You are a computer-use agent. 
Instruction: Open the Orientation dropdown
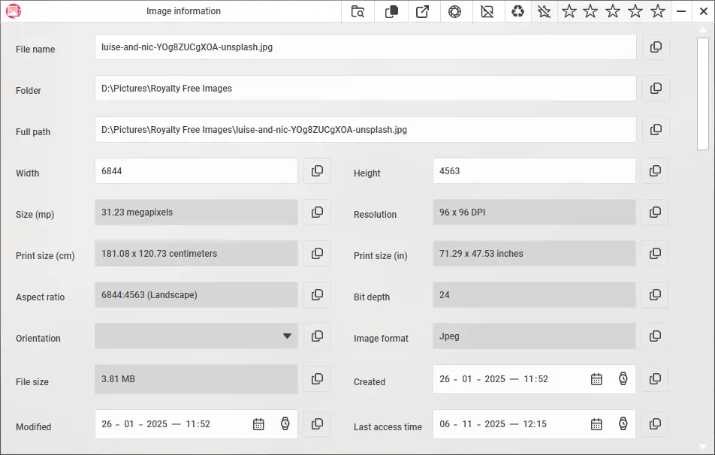point(288,336)
